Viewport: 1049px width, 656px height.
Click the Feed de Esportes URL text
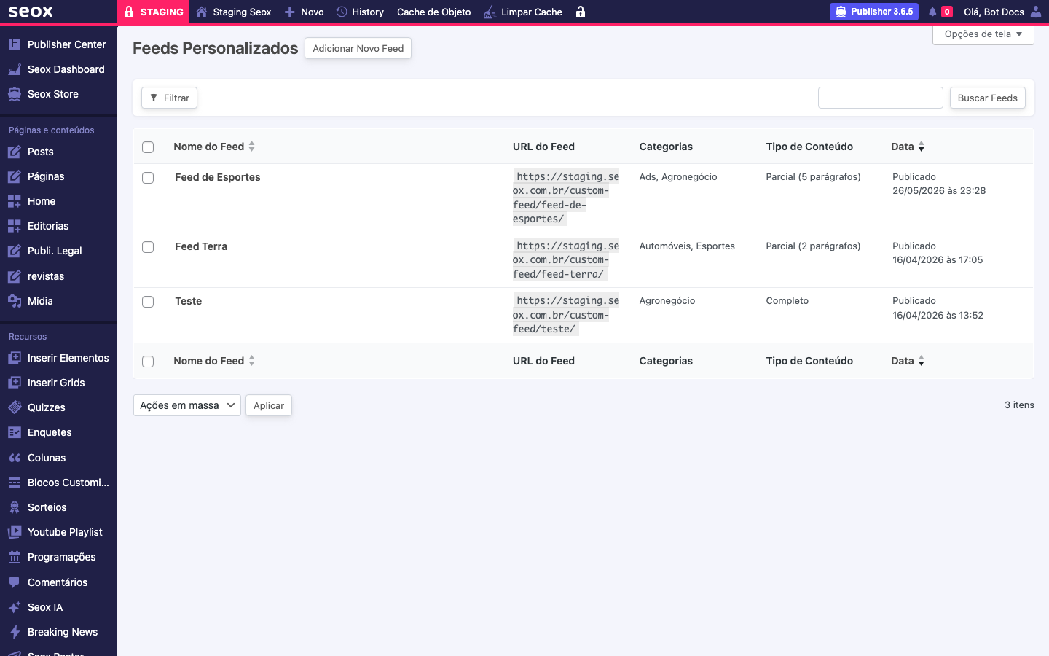point(566,198)
